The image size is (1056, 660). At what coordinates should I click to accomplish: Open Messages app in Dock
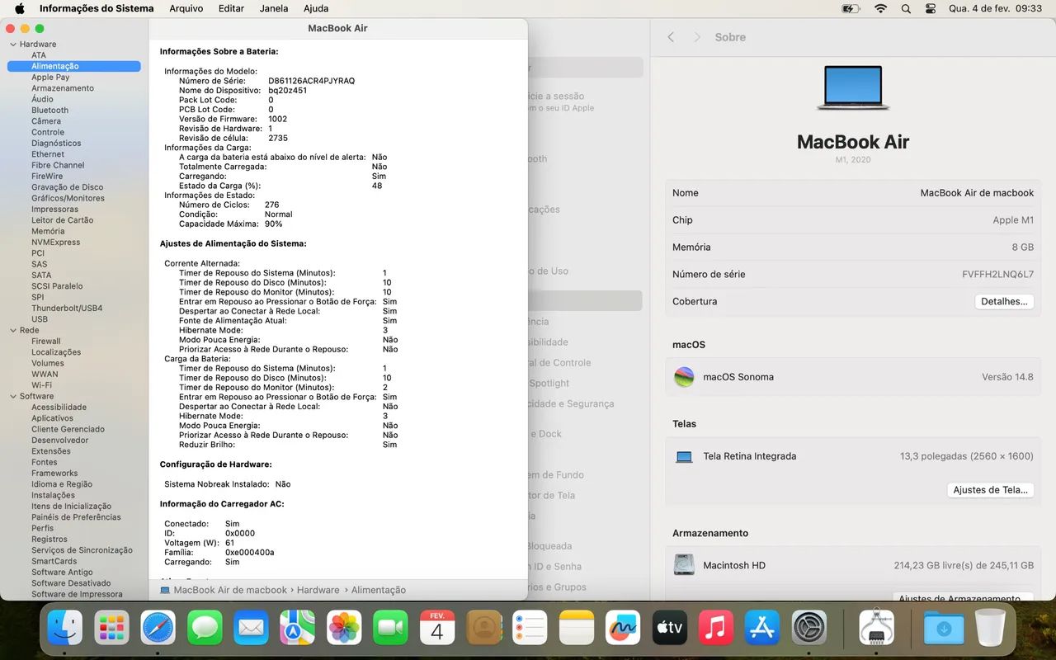pyautogui.click(x=205, y=628)
